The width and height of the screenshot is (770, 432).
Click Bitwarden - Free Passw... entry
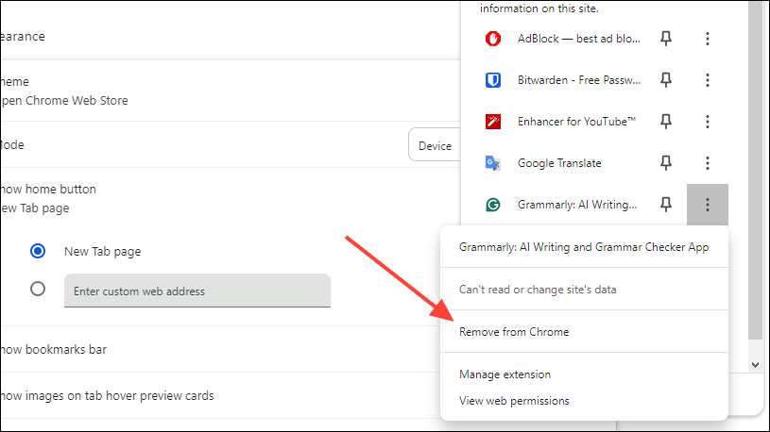point(579,80)
